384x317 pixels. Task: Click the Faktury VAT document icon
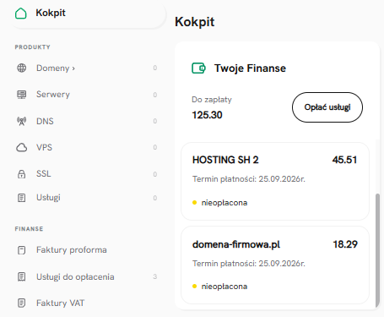pyautogui.click(x=22, y=303)
